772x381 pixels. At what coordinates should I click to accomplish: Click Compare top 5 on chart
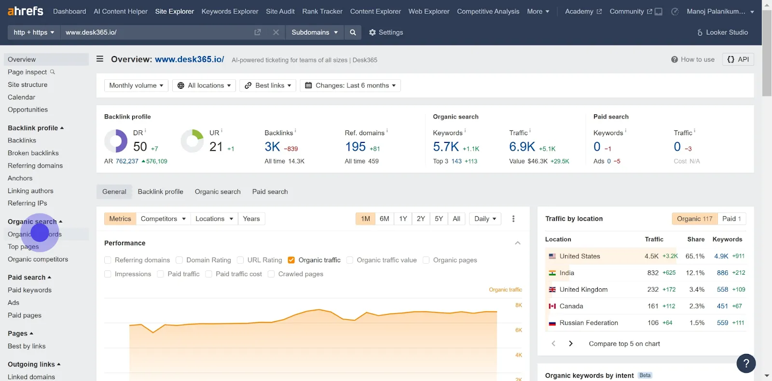[624, 344]
